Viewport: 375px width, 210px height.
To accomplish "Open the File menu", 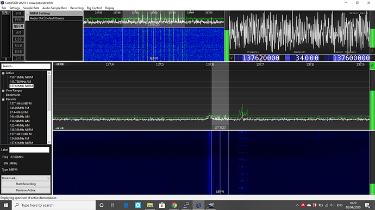I will (x=4, y=8).
